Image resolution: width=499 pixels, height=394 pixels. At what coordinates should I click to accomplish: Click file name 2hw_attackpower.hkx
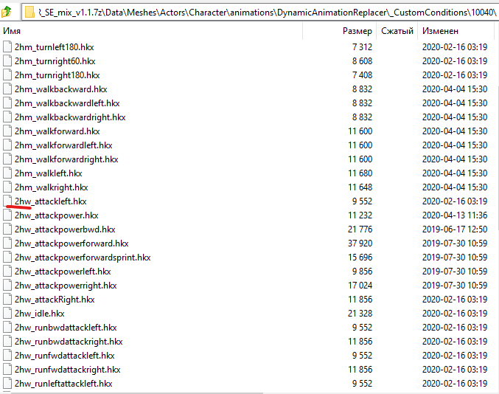click(x=56, y=215)
